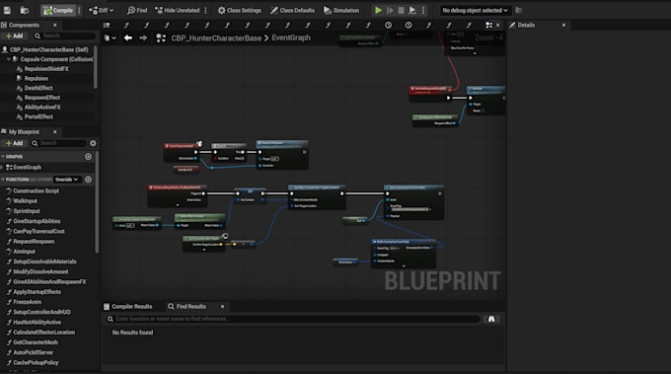Click the green Play button
Screen dimensions: 671x374
(378, 10)
